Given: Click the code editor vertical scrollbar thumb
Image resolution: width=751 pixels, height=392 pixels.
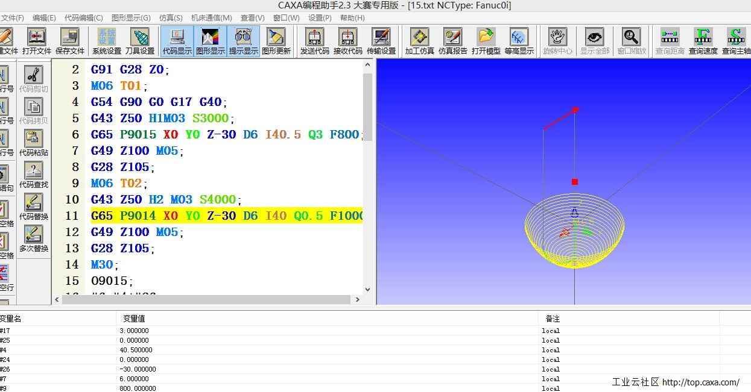Looking at the screenshot, I should pyautogui.click(x=367, y=105).
